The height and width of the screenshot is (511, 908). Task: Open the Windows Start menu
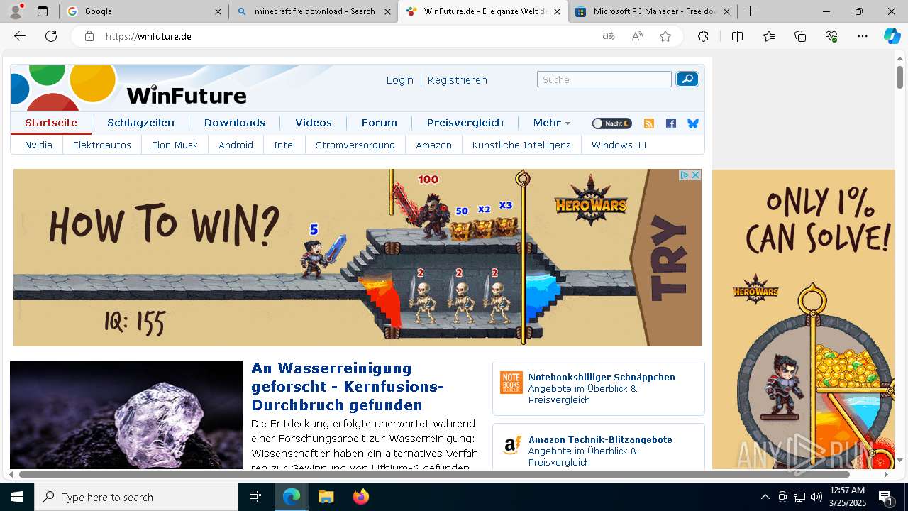point(17,497)
